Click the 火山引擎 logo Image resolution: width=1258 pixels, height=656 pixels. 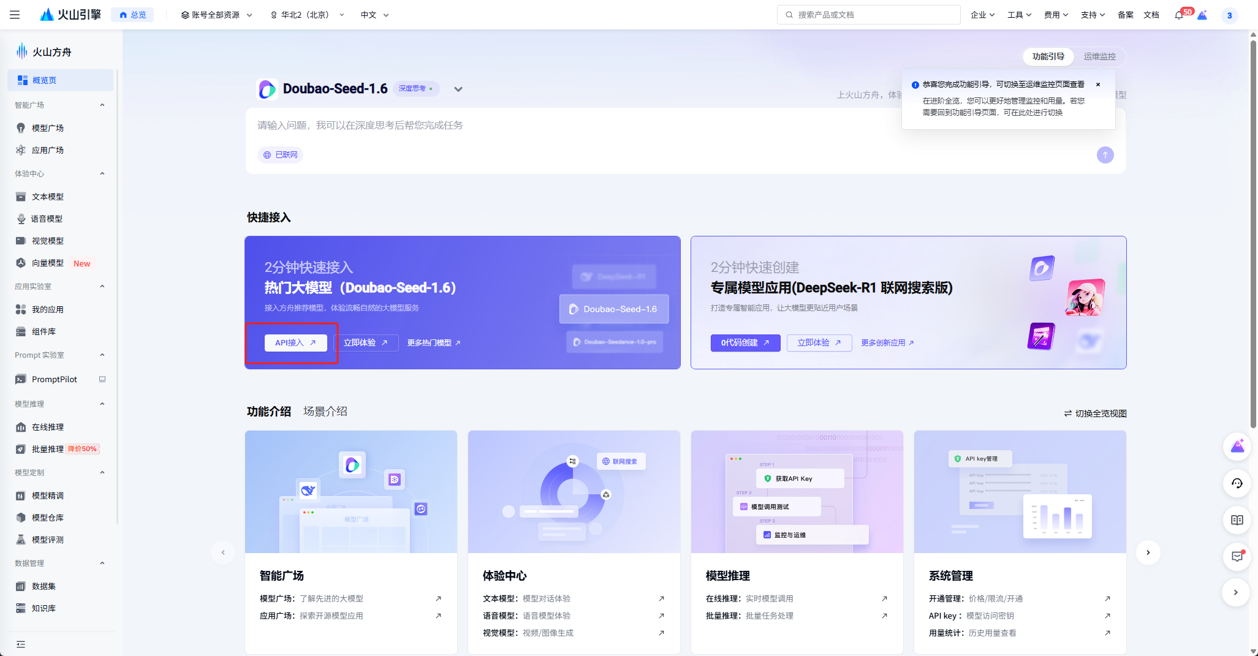point(70,15)
